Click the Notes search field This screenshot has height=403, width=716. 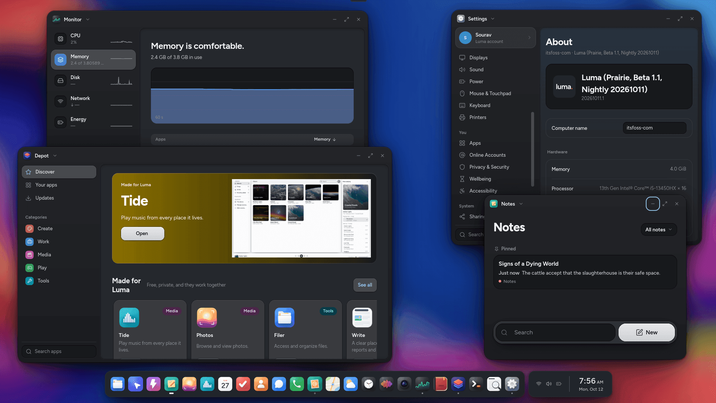(555, 332)
